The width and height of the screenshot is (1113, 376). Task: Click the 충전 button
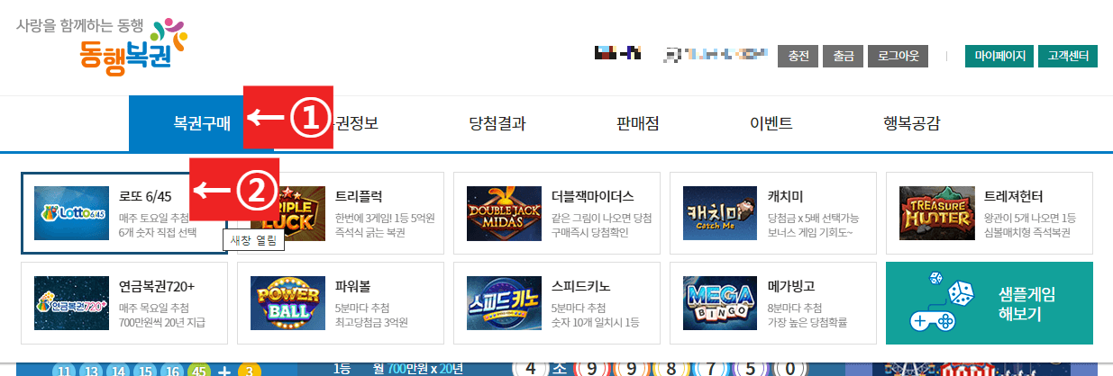pos(798,56)
